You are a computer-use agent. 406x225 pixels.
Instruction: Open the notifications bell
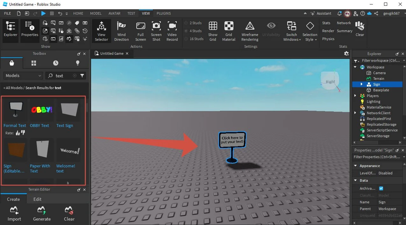(339, 13)
